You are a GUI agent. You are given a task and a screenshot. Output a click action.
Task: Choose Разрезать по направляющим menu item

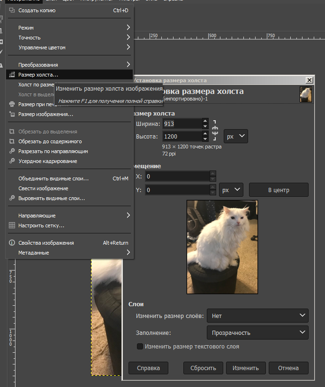click(69, 151)
